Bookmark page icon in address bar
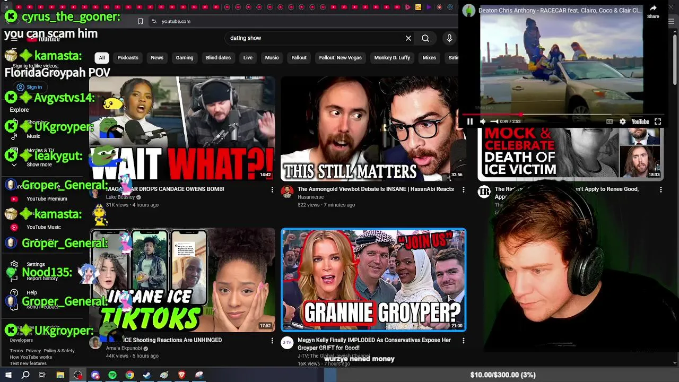 tap(140, 21)
